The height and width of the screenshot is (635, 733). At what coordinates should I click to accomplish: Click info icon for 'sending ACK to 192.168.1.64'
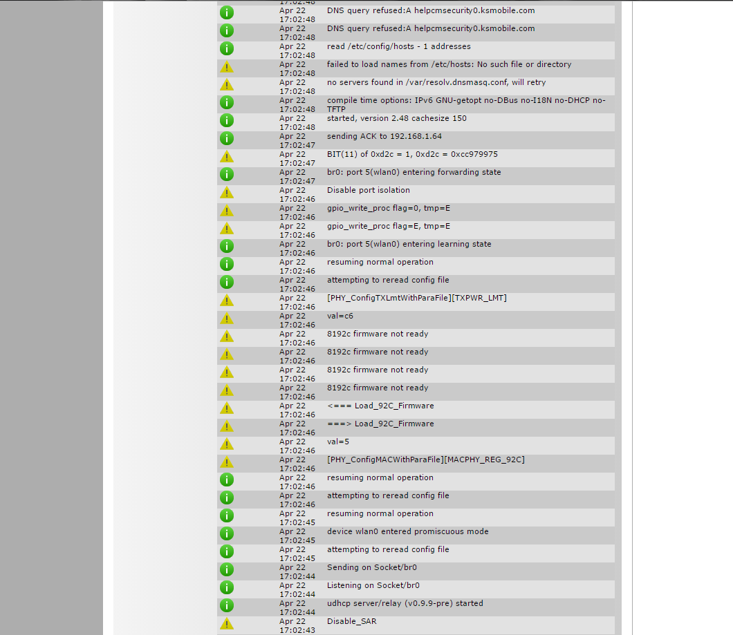pyautogui.click(x=227, y=138)
